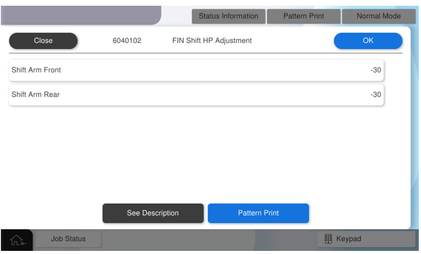Screen dimensions: 421x254
Task: Click the blank gray header bar
Action: coord(80,16)
